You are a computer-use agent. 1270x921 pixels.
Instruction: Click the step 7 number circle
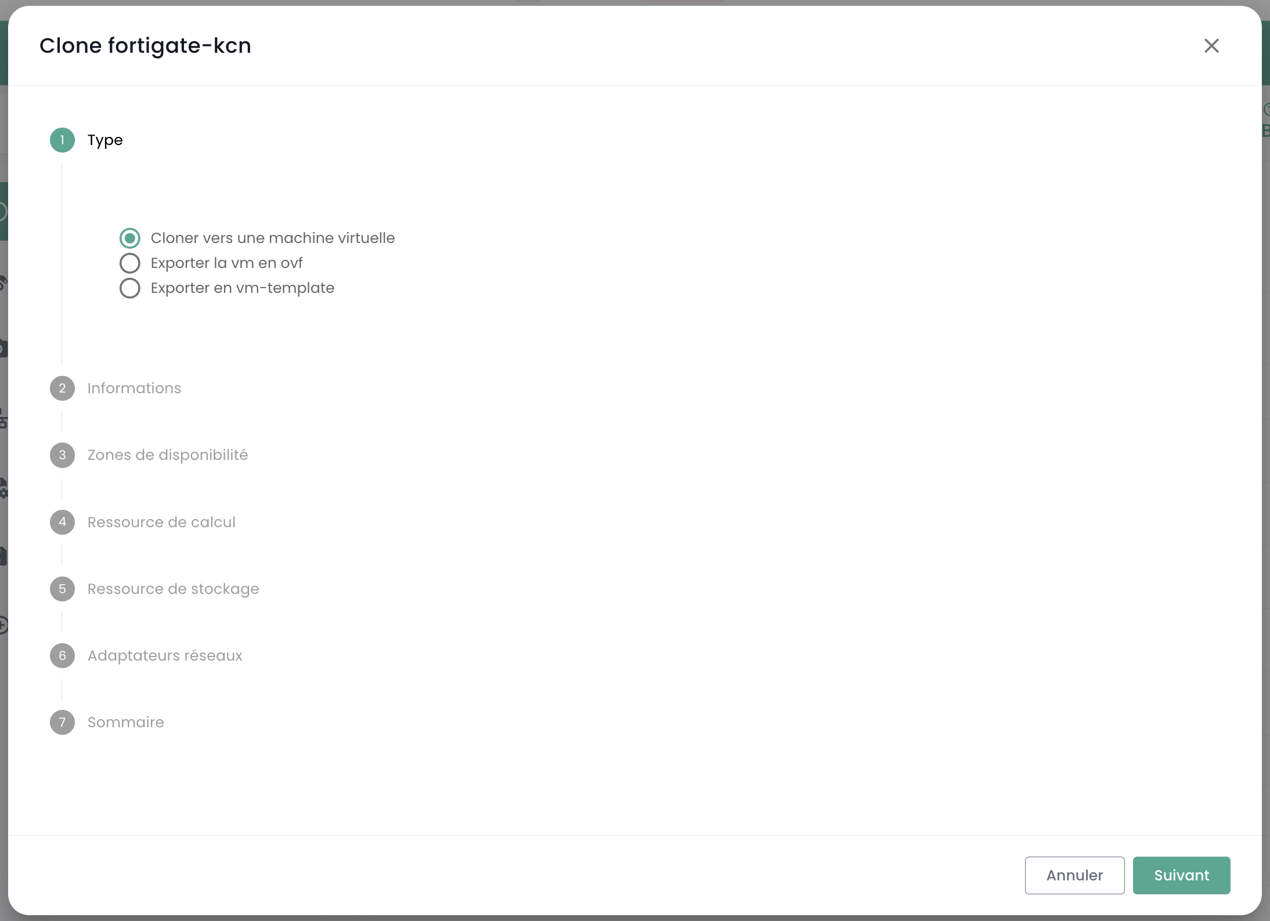62,723
